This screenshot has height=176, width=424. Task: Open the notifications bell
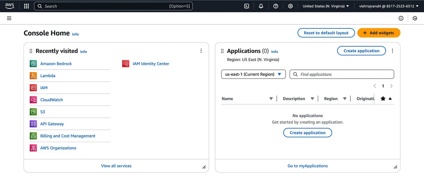tap(261, 6)
